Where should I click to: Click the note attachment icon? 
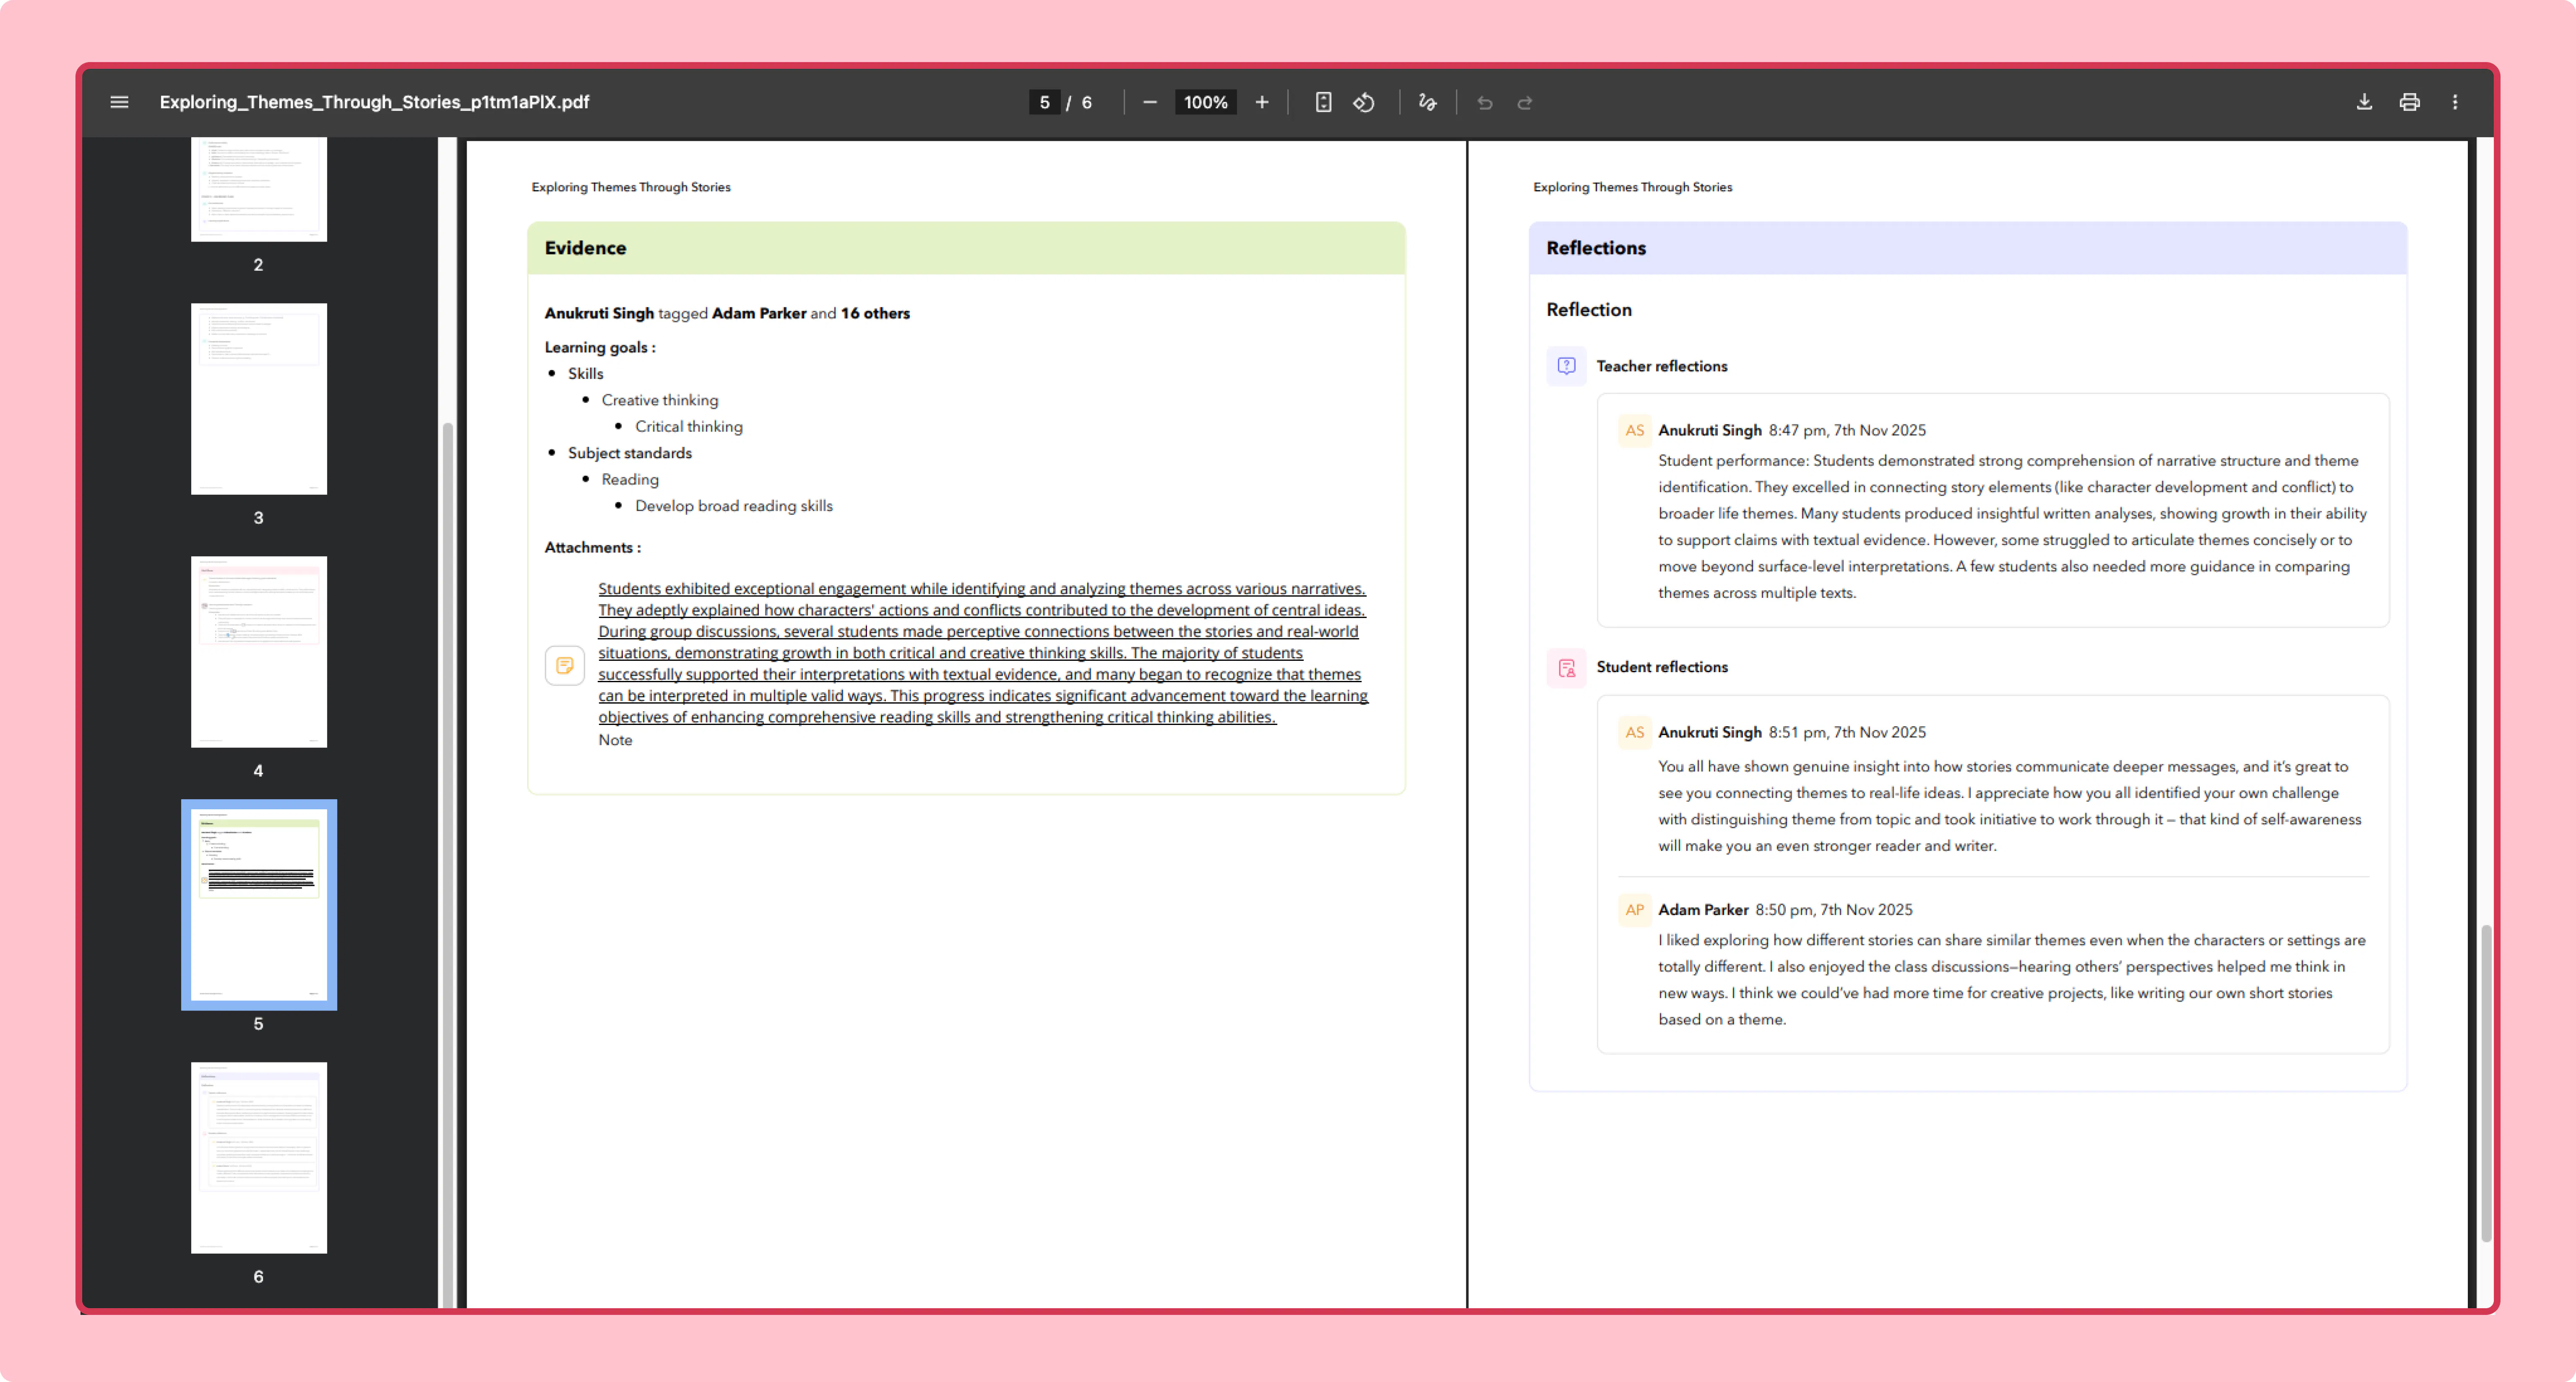(x=565, y=665)
